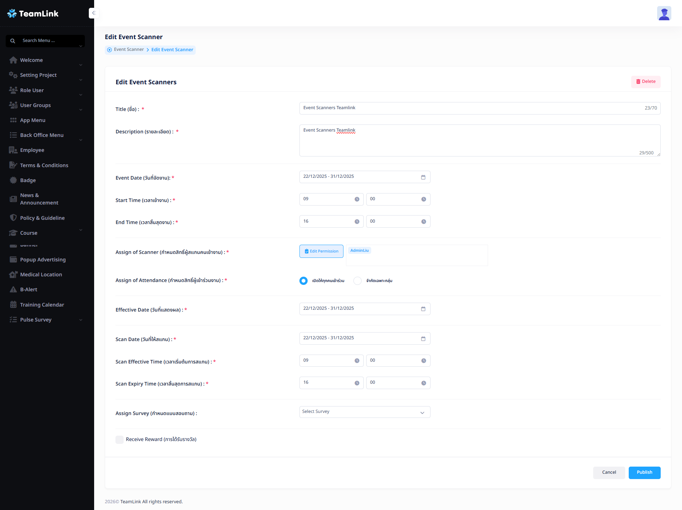Click the Delete button

click(646, 82)
